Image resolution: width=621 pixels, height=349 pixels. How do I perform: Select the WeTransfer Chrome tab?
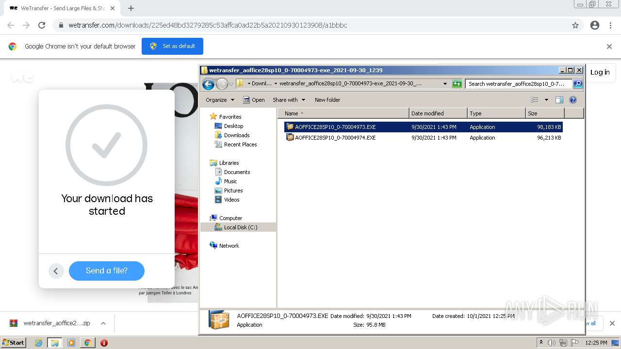[x=63, y=8]
